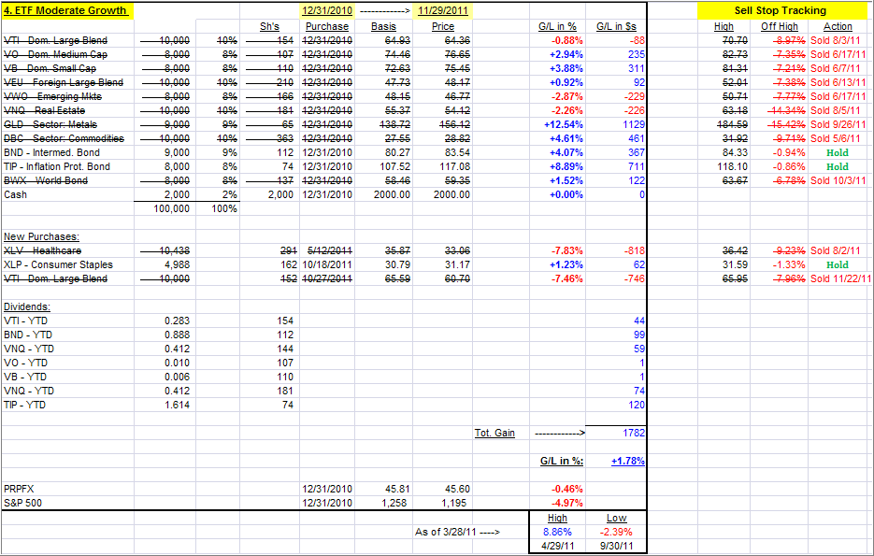Click the 'BND - Intermed. Bond' row label
The width and height of the screenshot is (874, 556).
pyautogui.click(x=51, y=152)
